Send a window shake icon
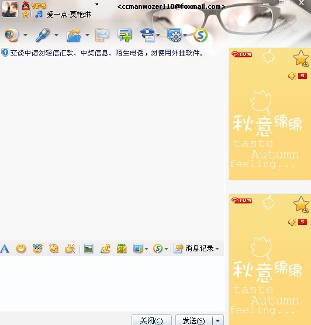Screen dimensions: 311x325 click(x=54, y=248)
